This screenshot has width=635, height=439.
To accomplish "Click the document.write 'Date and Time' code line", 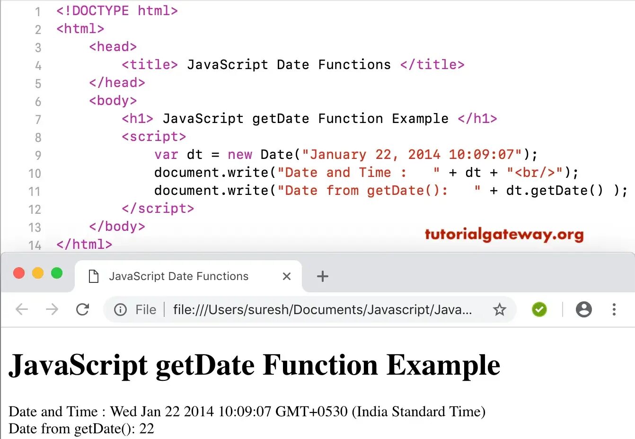I will click(x=366, y=173).
